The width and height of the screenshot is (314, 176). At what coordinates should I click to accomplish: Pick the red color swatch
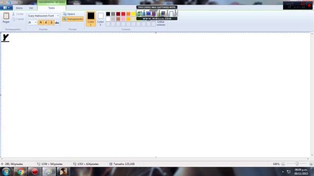[x=123, y=14]
